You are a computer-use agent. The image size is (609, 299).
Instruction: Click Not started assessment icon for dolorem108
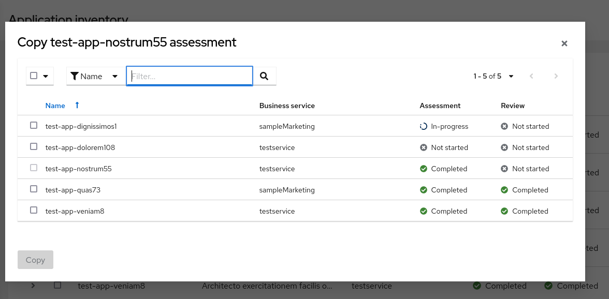(424, 147)
